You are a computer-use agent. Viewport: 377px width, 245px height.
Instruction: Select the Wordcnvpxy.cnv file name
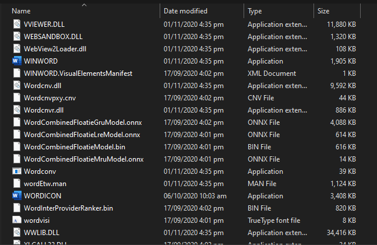[50, 98]
